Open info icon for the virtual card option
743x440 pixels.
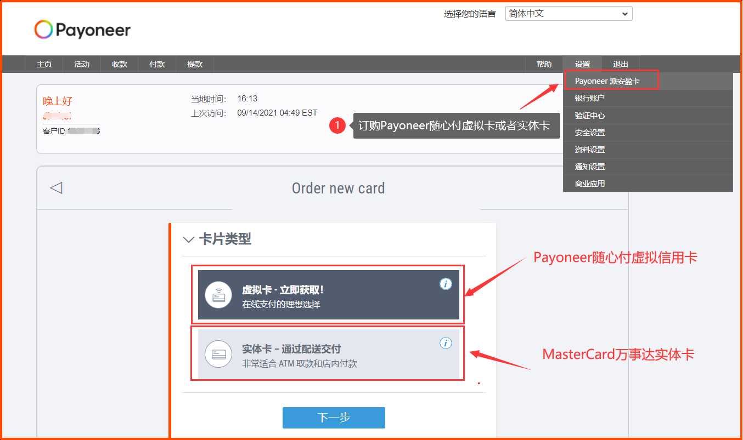[446, 284]
